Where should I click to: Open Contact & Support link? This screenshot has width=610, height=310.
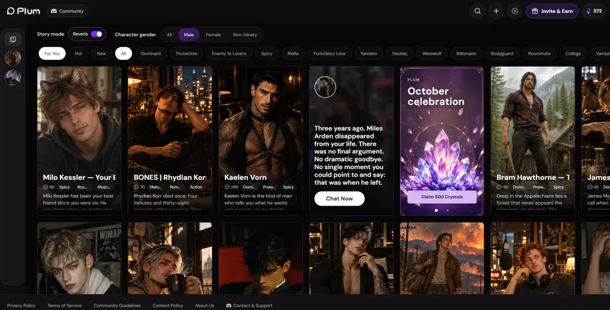click(250, 305)
